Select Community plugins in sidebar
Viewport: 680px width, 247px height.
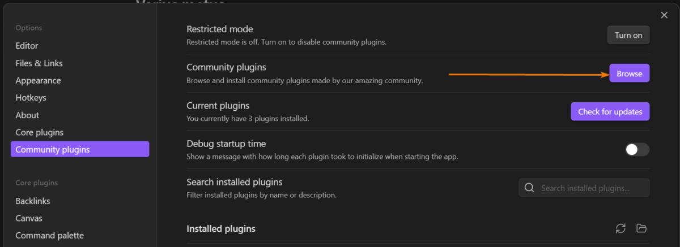[x=53, y=149]
